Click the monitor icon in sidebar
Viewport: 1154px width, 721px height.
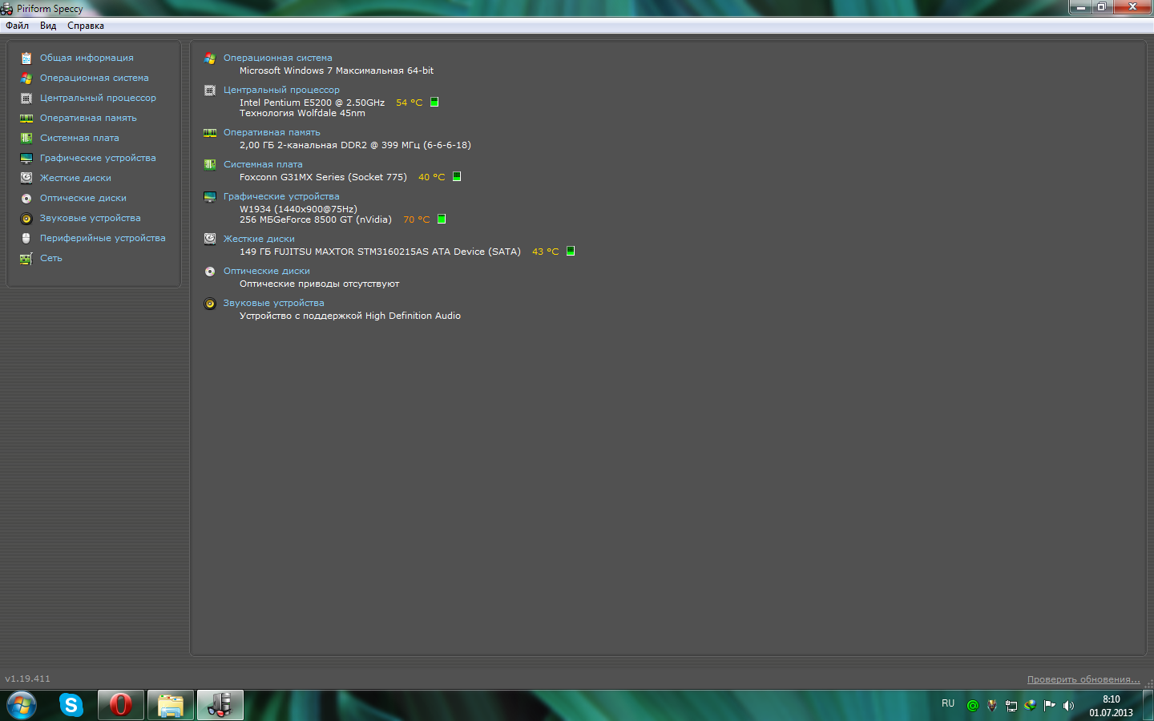(x=26, y=158)
